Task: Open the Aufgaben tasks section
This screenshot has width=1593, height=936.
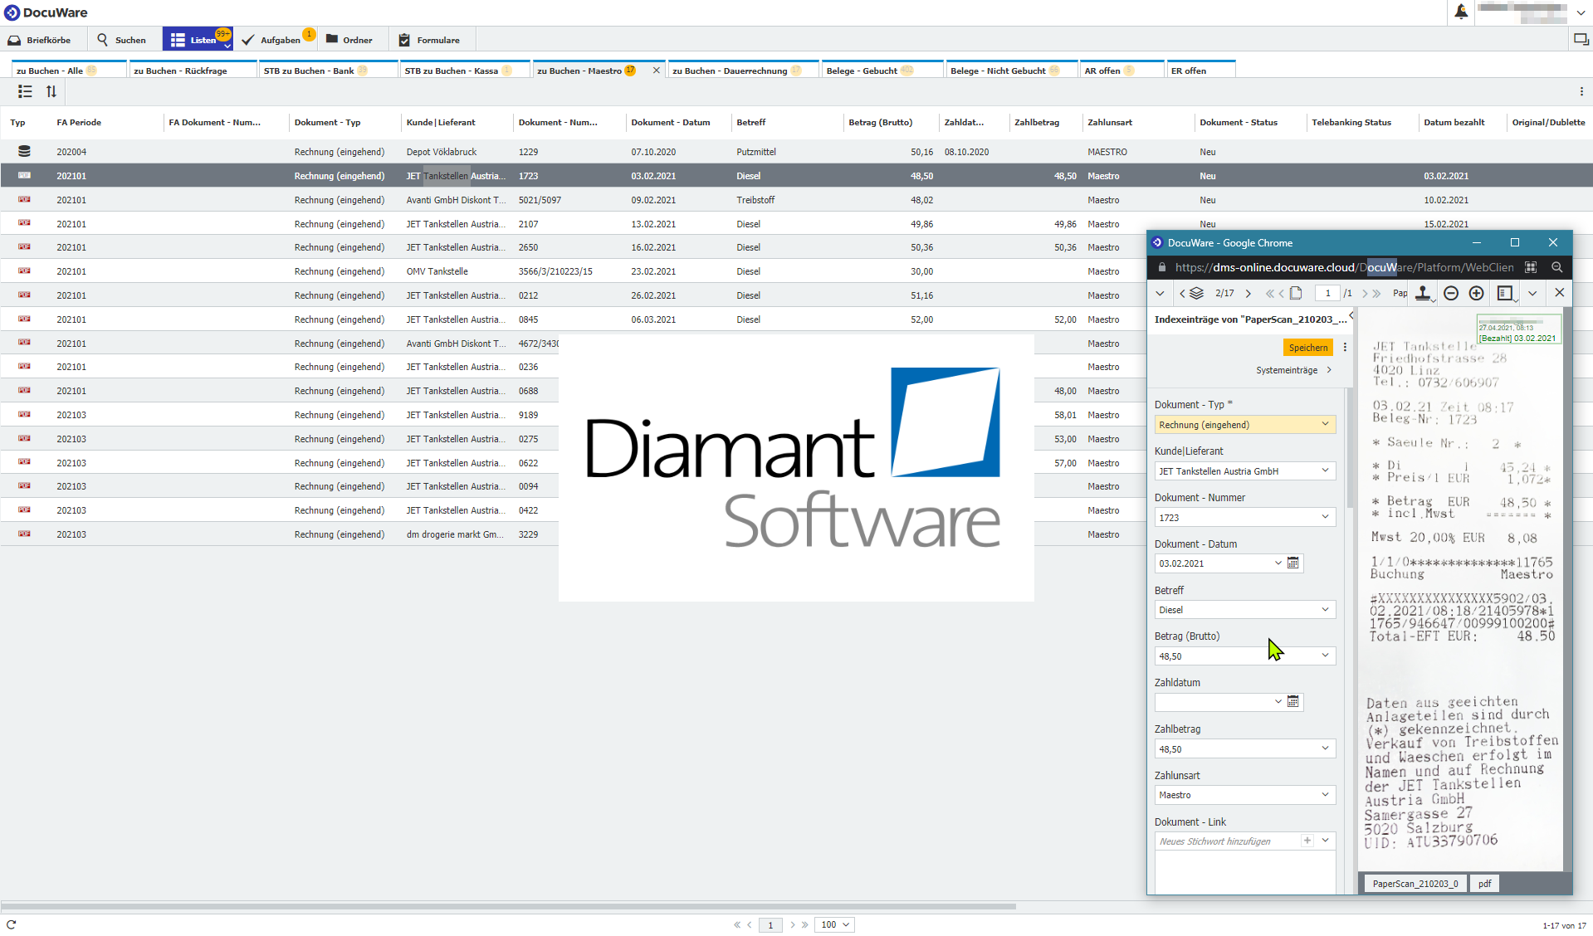Action: [276, 40]
